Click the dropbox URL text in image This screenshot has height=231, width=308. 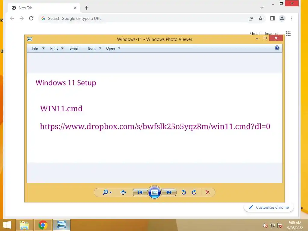coord(155,127)
